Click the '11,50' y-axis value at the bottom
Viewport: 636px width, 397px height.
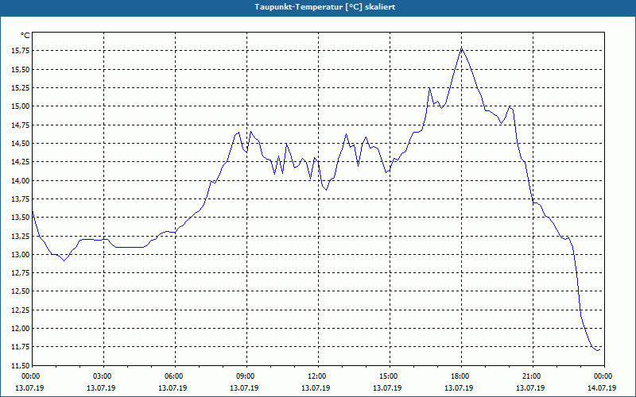21,365
